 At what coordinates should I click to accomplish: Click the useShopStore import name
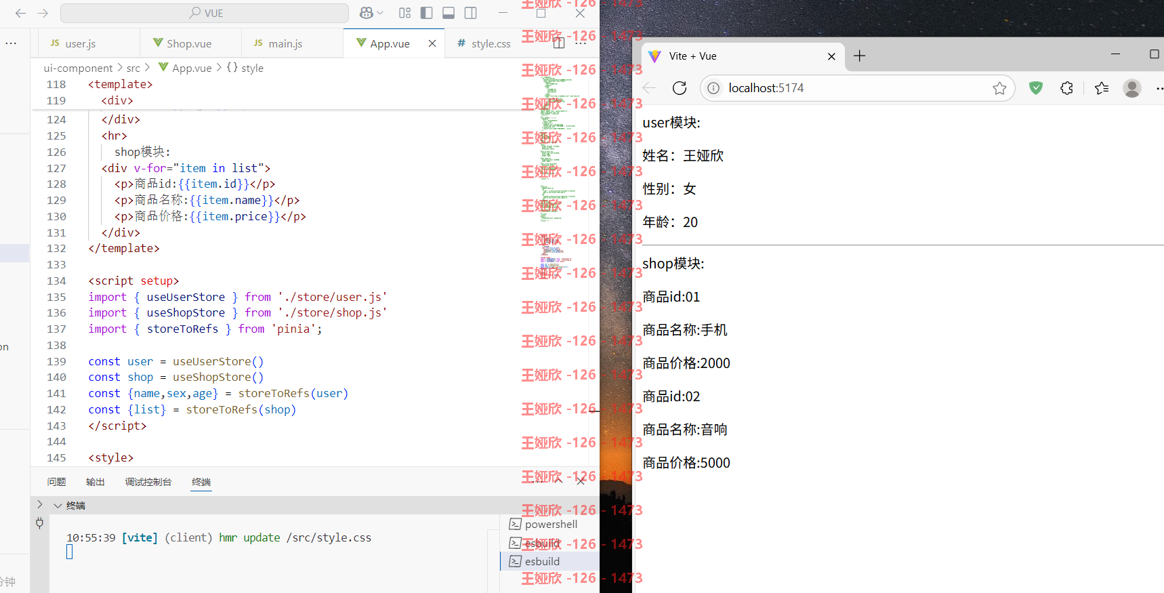186,312
